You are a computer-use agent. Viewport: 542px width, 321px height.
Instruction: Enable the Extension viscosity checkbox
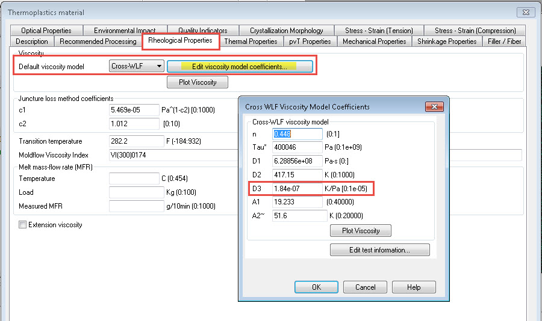(x=22, y=225)
